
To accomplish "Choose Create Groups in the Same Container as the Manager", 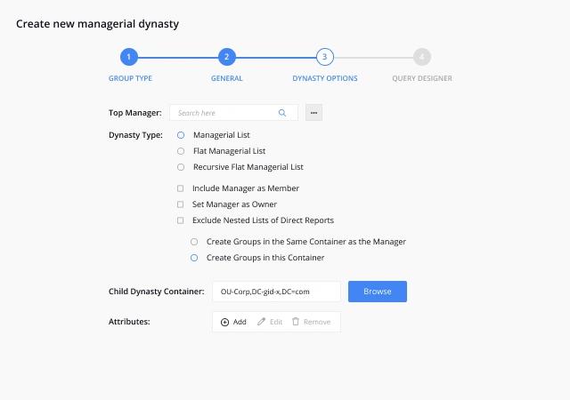I will pos(194,242).
